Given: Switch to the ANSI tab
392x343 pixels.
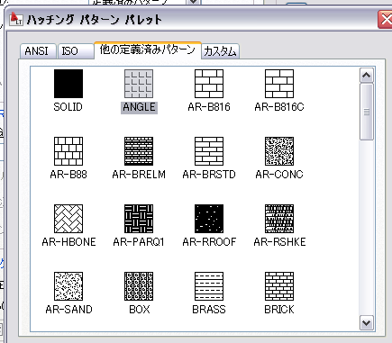Looking at the screenshot, I should point(38,50).
